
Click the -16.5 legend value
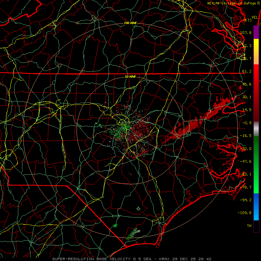[246, 136]
